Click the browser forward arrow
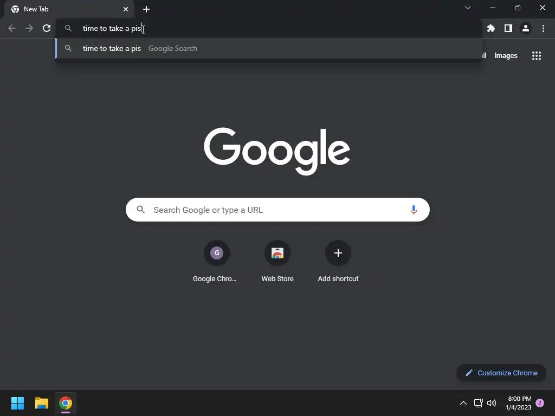The image size is (555, 416). point(29,28)
